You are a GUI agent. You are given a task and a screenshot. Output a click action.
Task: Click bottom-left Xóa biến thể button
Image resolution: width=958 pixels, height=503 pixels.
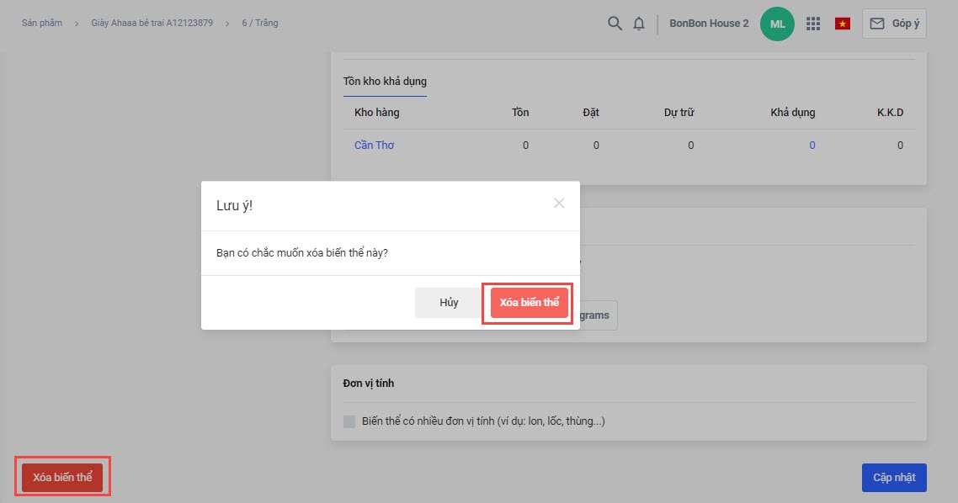(x=62, y=478)
